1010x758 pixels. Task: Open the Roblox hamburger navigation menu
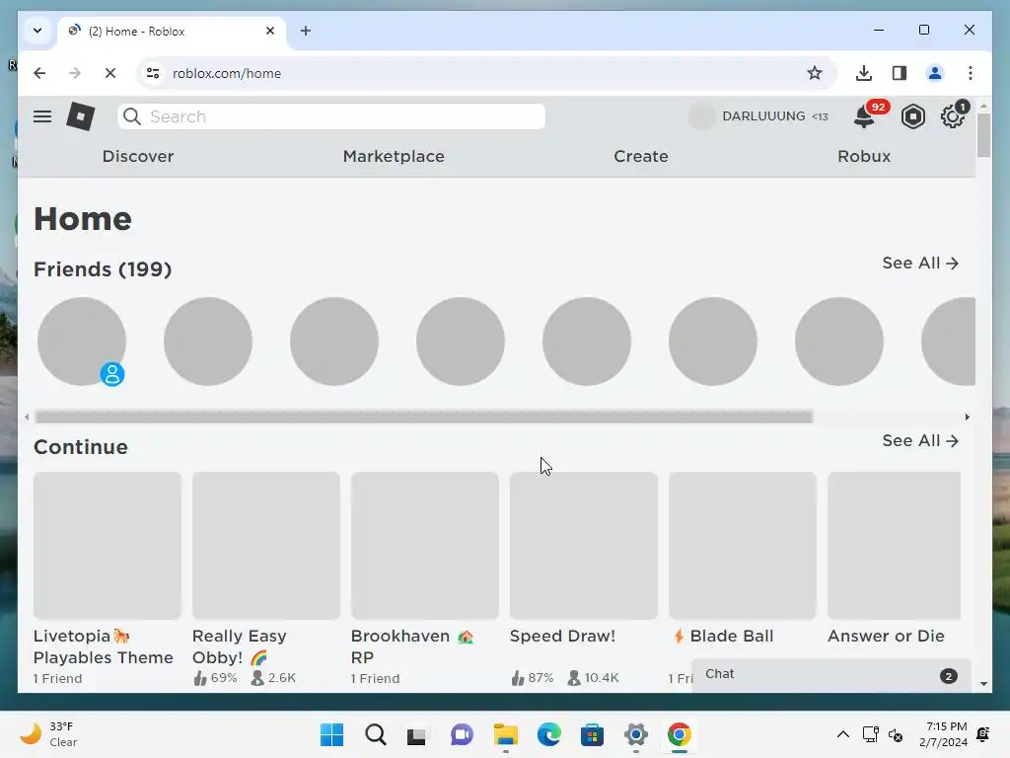coord(42,116)
